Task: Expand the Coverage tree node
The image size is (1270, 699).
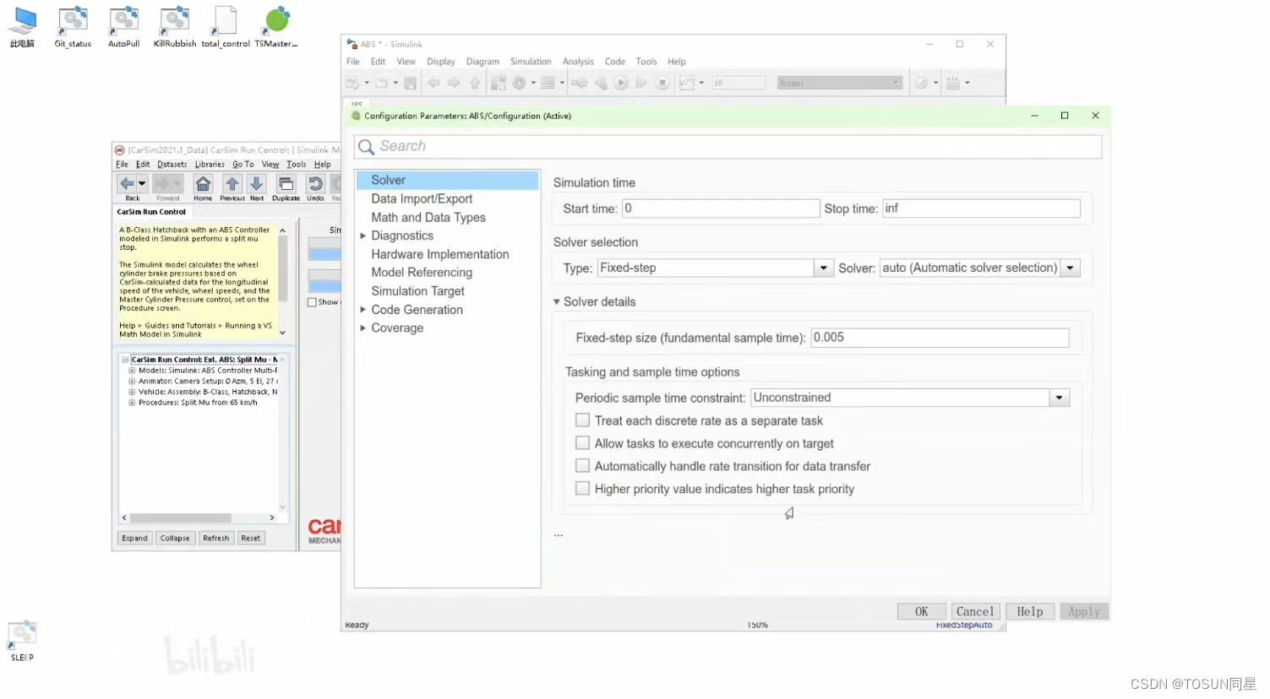Action: (x=363, y=328)
